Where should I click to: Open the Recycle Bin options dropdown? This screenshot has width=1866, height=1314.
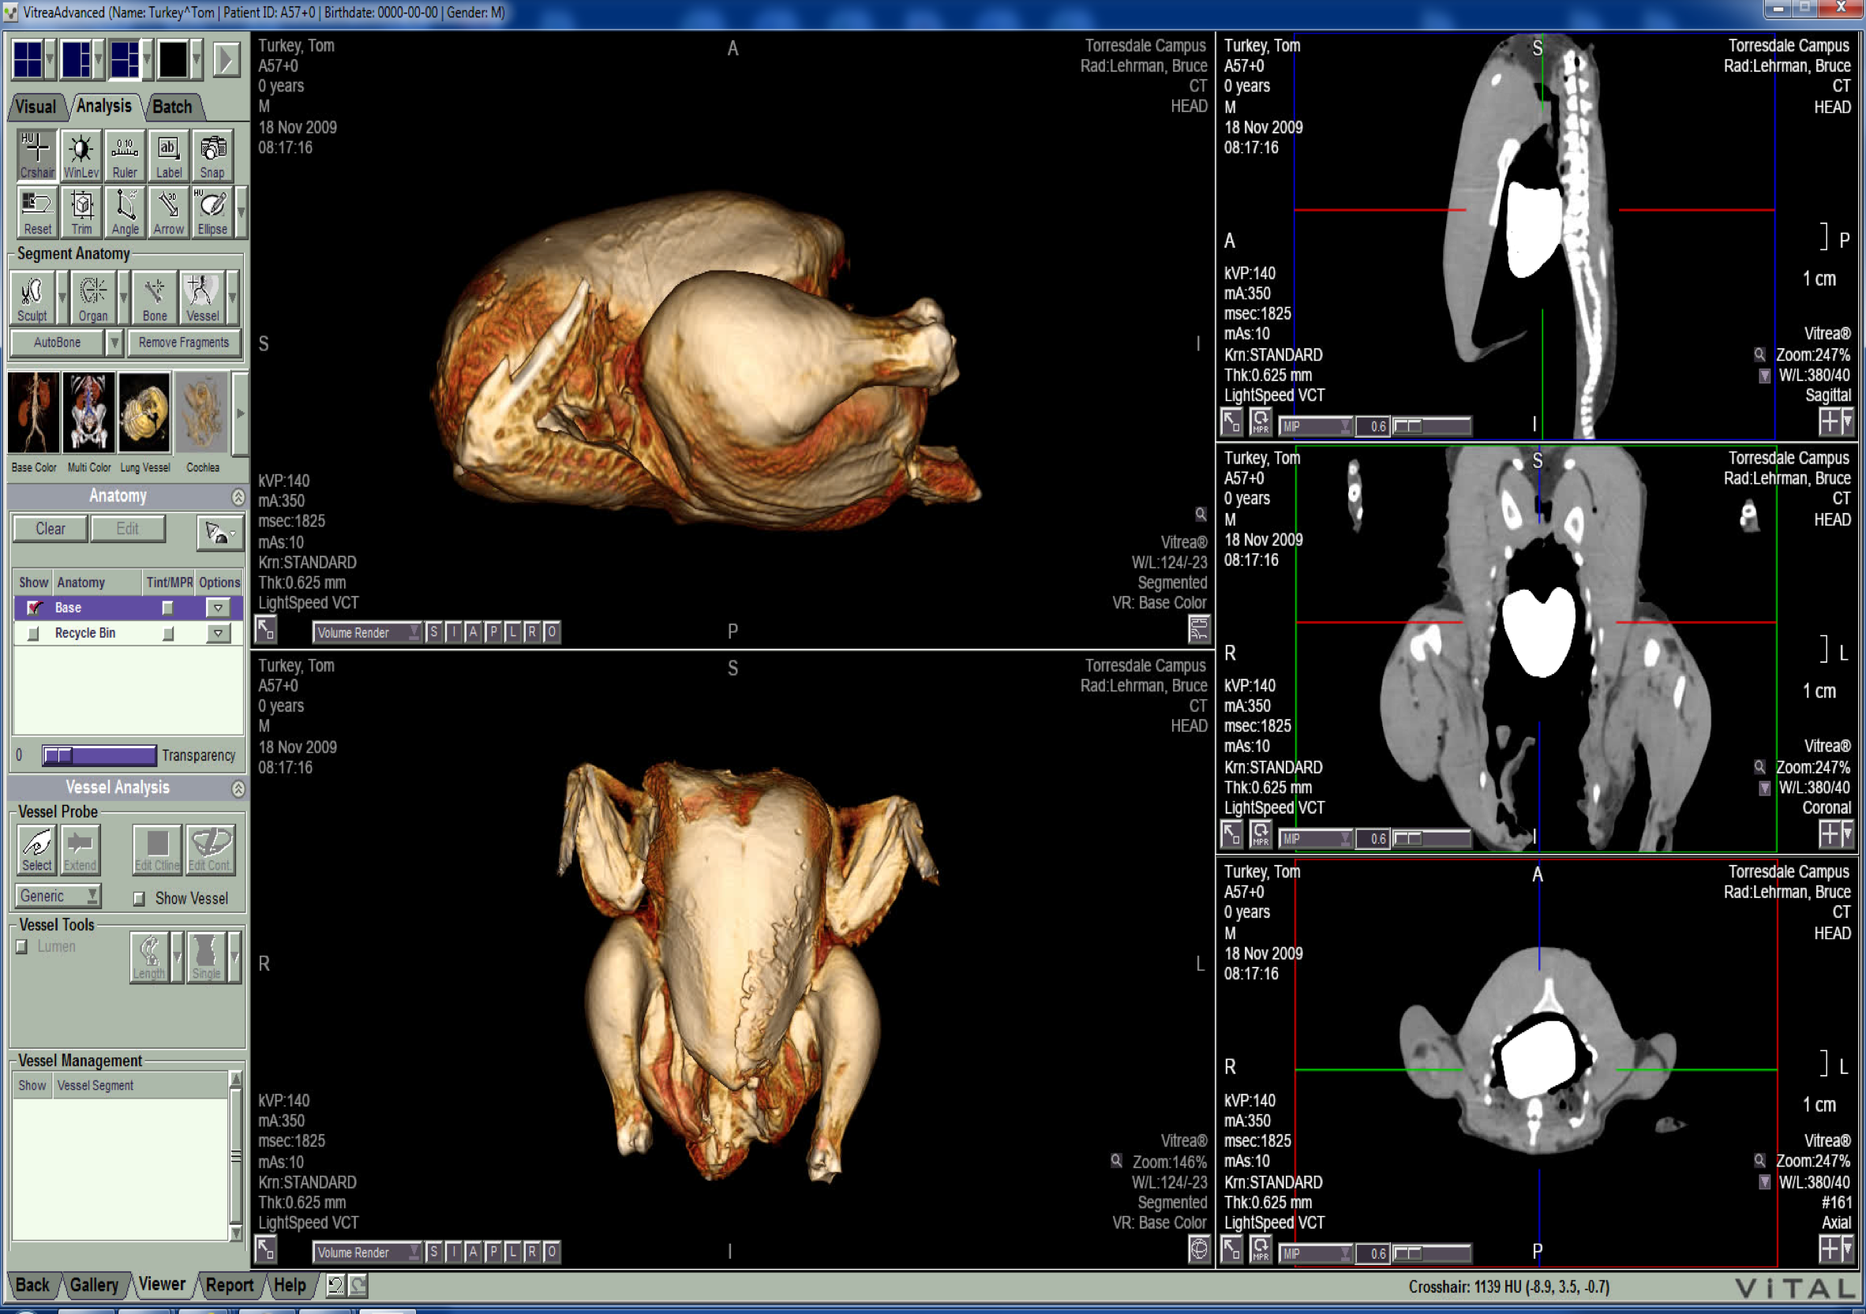coord(218,633)
